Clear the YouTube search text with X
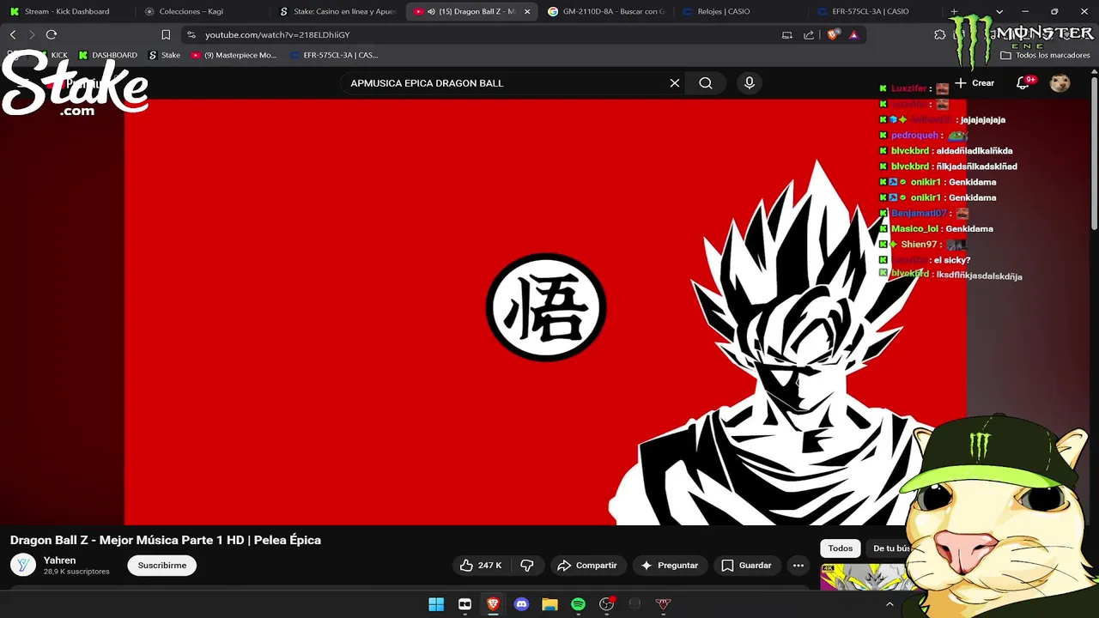Screen dimensions: 1099x618 pos(675,83)
